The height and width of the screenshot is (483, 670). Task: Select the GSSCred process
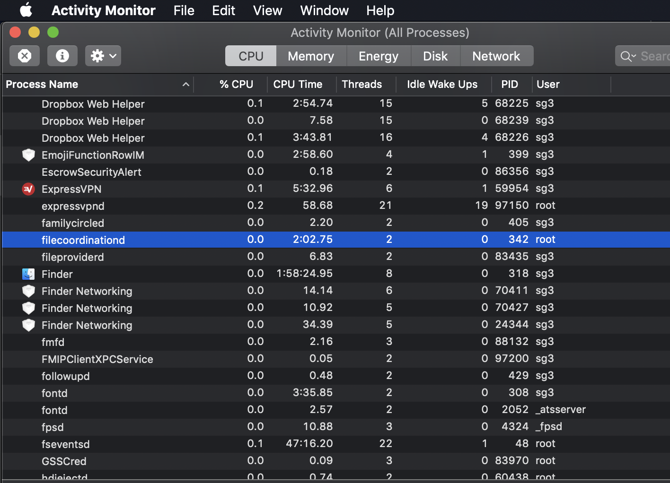pos(336,461)
